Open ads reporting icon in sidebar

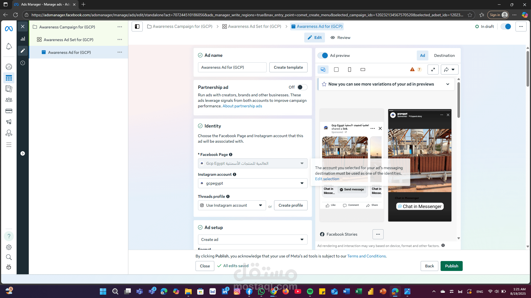[9, 89]
